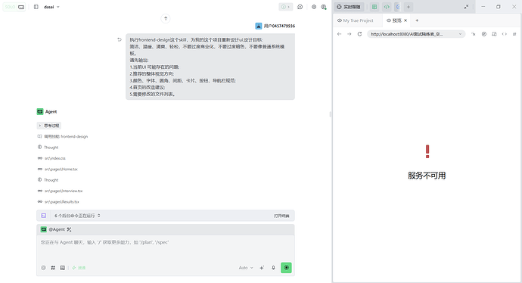Open the blue browser tool icon
The height and width of the screenshot is (283, 522).
[x=397, y=7]
